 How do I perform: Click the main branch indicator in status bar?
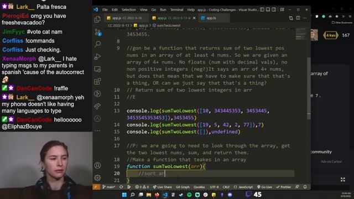(108, 187)
